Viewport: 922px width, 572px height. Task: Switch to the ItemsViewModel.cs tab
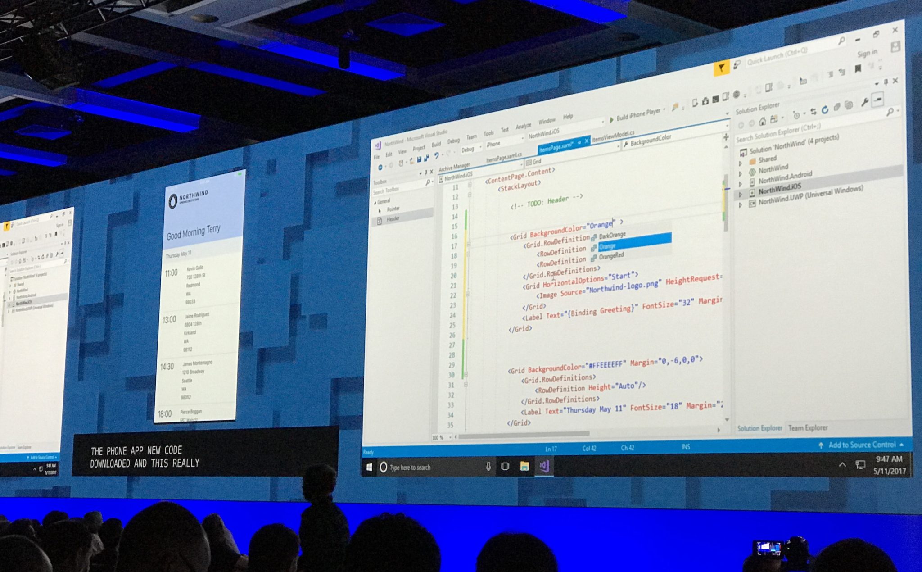613,136
